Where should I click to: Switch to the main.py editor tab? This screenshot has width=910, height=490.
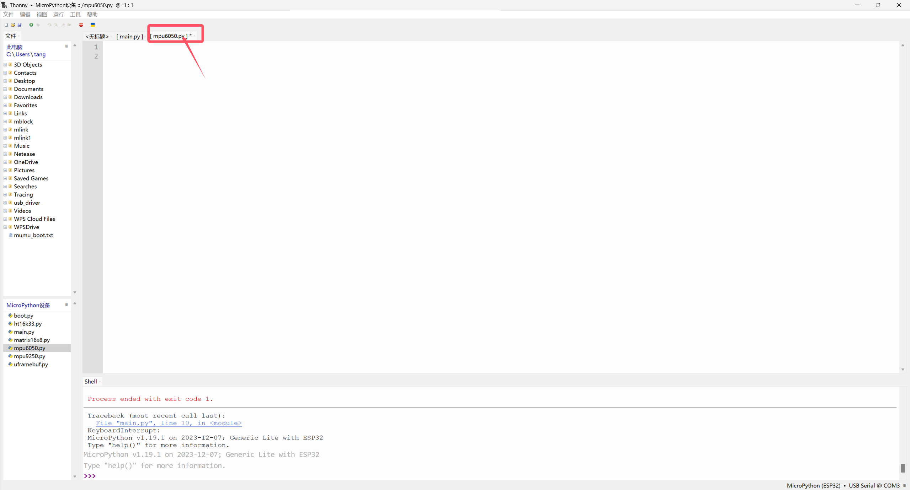(x=129, y=36)
